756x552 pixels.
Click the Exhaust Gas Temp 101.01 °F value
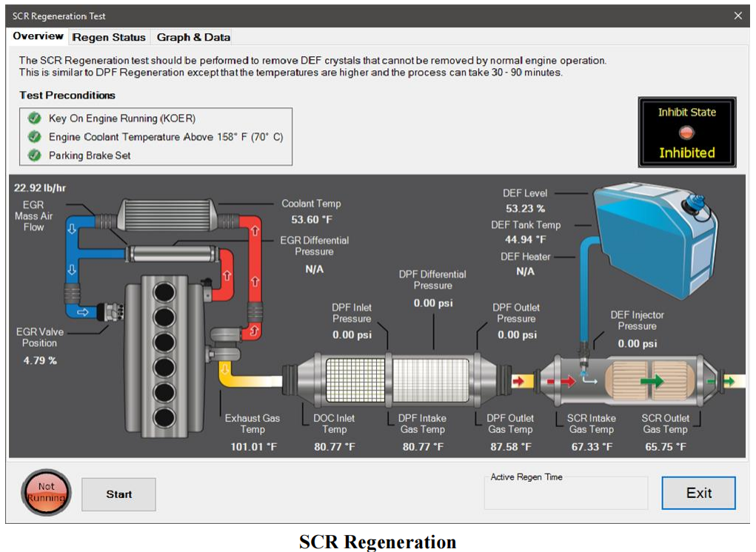[252, 447]
